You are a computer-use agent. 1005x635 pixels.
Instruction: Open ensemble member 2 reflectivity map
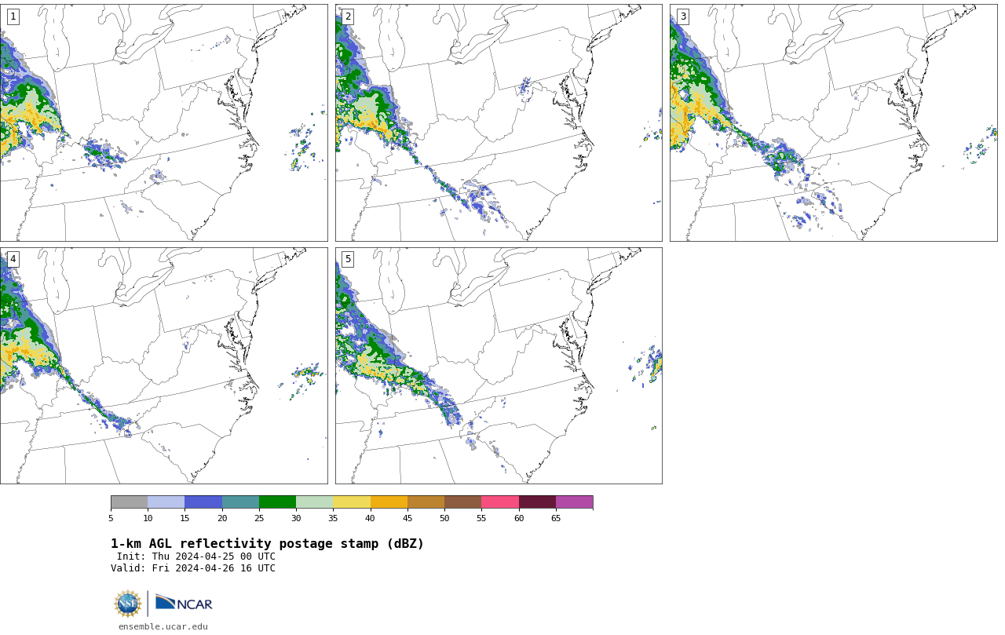pyautogui.click(x=499, y=122)
